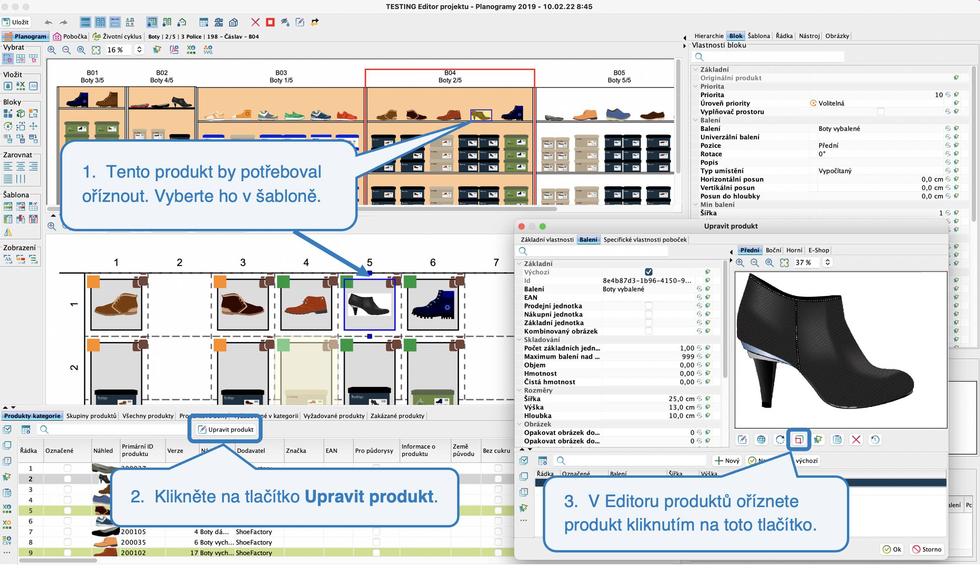Click the history clock icon under the product image
This screenshot has height=565, width=980.
tap(875, 439)
